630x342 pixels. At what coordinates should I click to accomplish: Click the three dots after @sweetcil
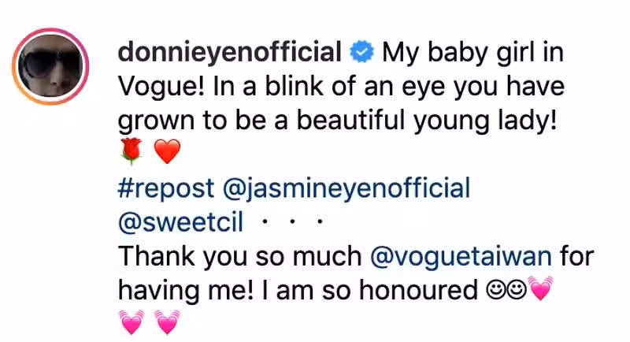[292, 221]
